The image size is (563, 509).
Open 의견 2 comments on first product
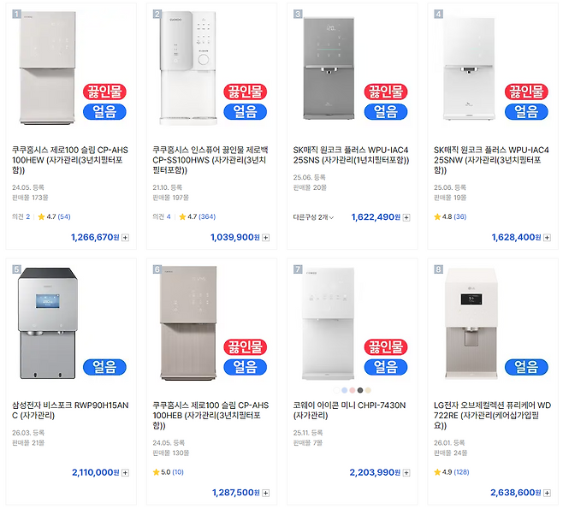click(x=21, y=217)
